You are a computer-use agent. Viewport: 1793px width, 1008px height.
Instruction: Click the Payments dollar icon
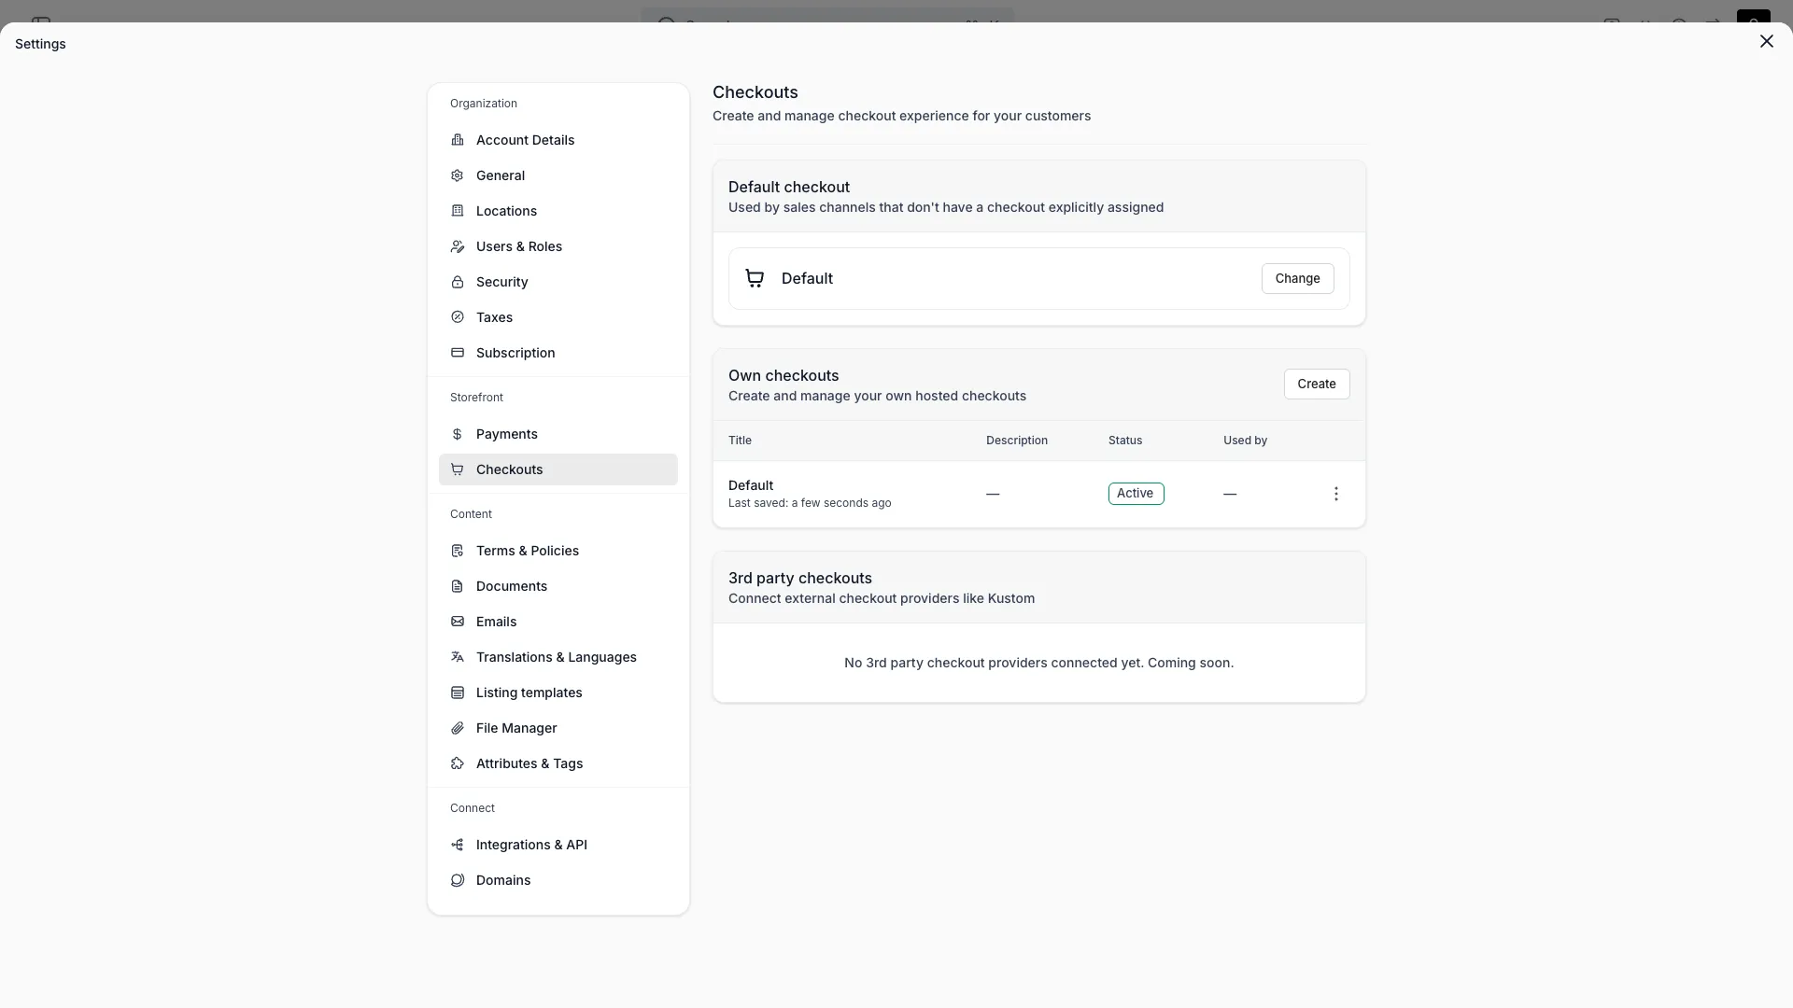pos(458,434)
